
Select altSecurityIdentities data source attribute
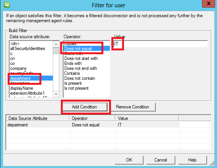[x=28, y=48]
